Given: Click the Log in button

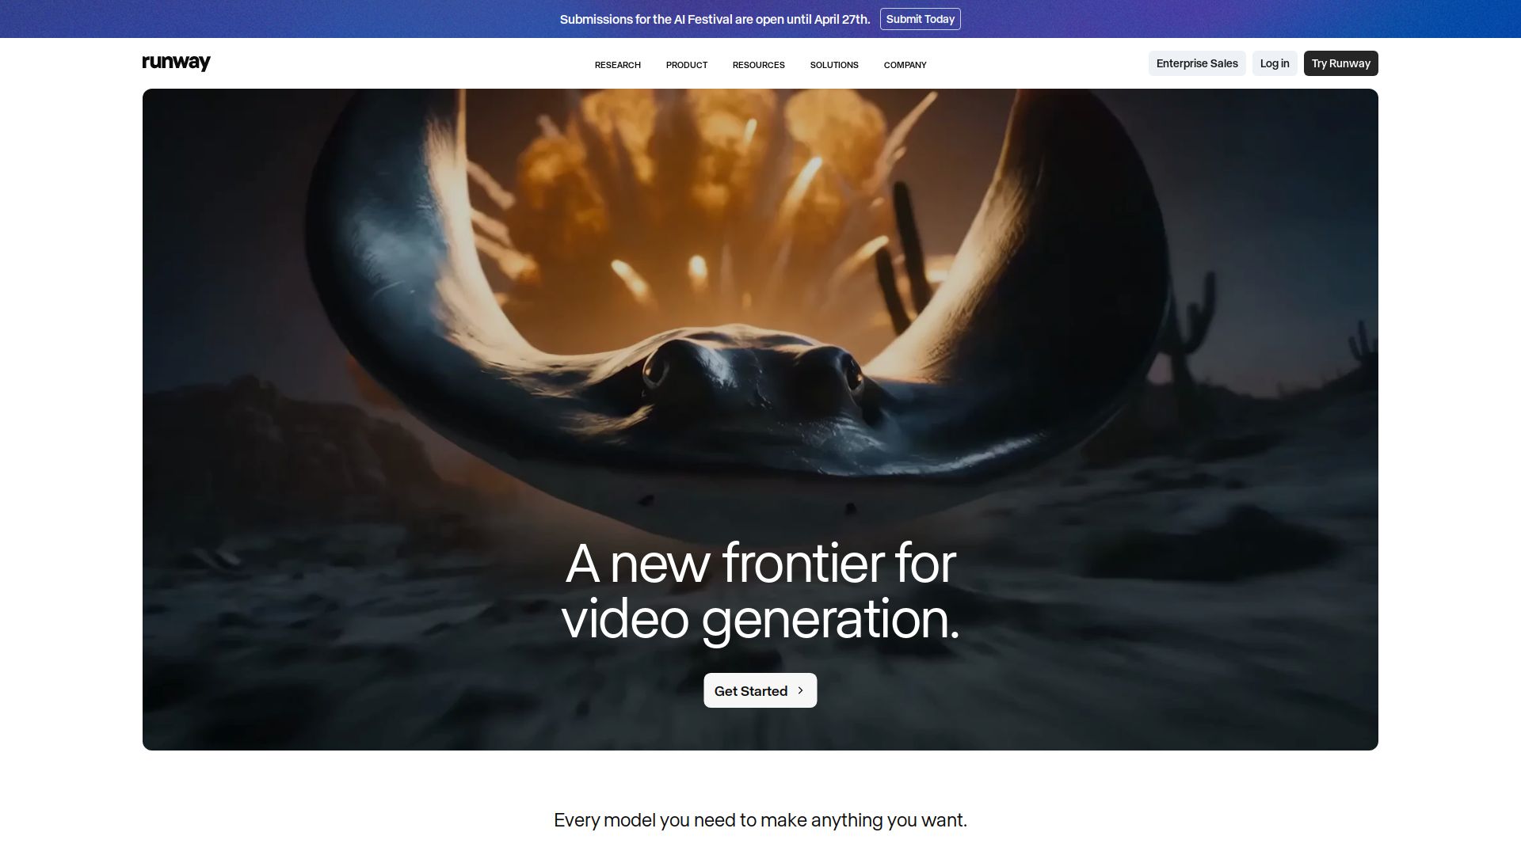Looking at the screenshot, I should coord(1274,63).
